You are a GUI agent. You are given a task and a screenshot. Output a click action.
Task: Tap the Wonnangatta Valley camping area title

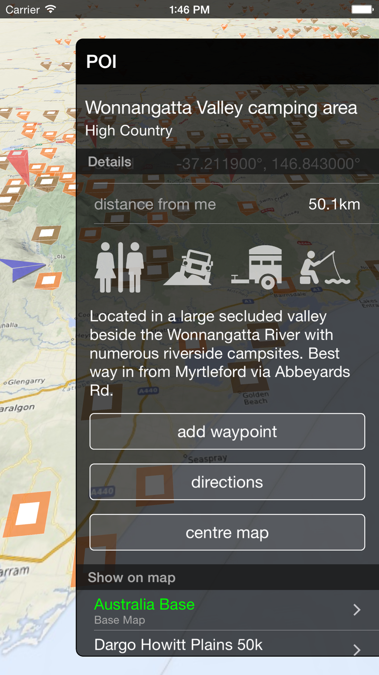coord(221,108)
